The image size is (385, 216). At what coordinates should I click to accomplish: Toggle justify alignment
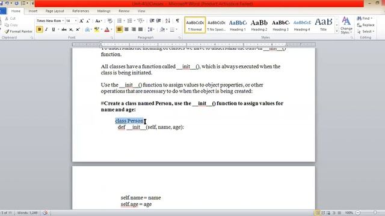pos(140,29)
